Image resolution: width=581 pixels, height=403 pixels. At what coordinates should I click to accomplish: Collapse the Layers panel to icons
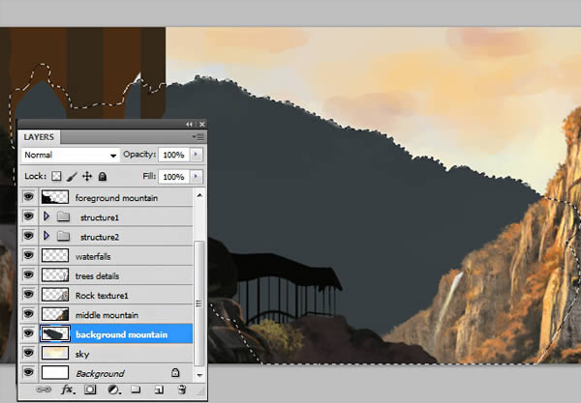pyautogui.click(x=190, y=125)
